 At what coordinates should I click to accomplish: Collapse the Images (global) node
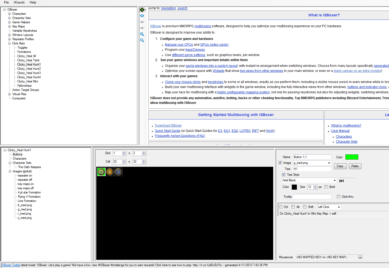(x=10, y=171)
